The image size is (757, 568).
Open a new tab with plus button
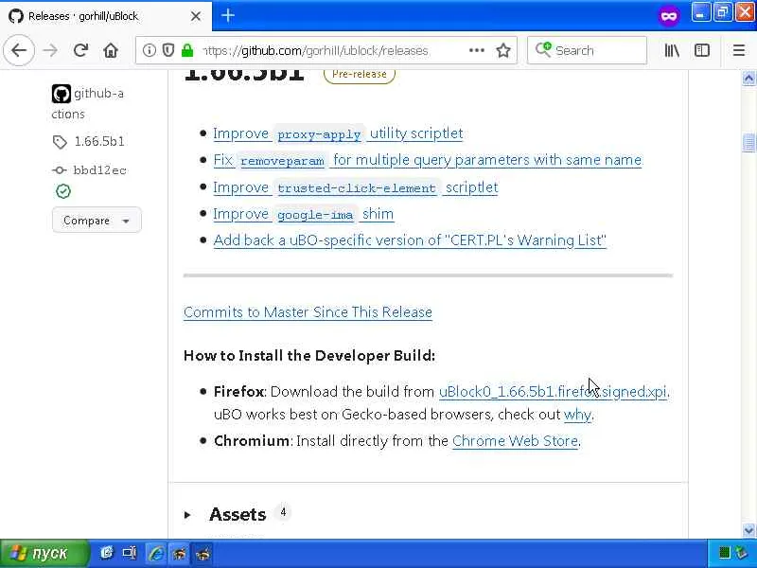228,15
